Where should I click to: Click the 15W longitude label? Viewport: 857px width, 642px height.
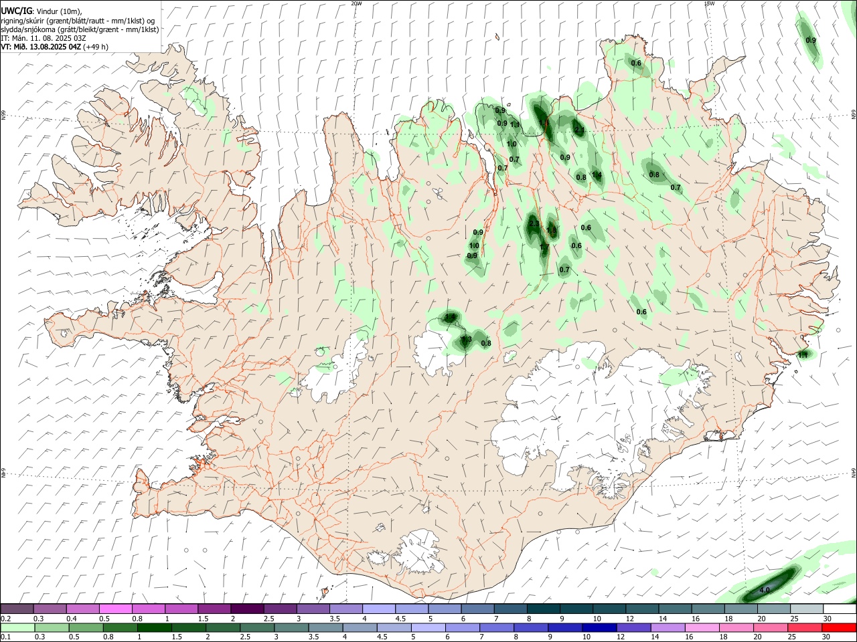709,3
